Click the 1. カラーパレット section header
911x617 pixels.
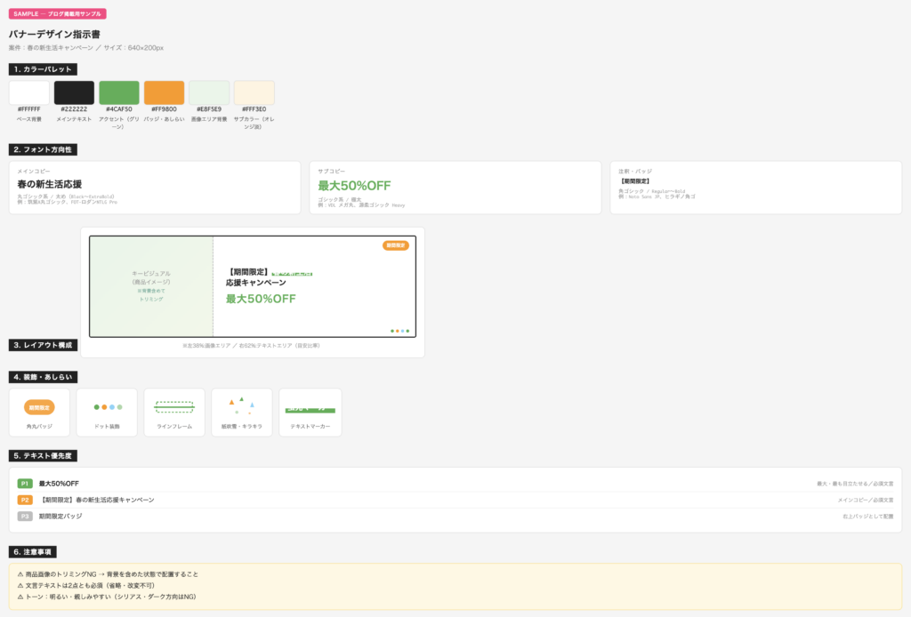pos(43,69)
